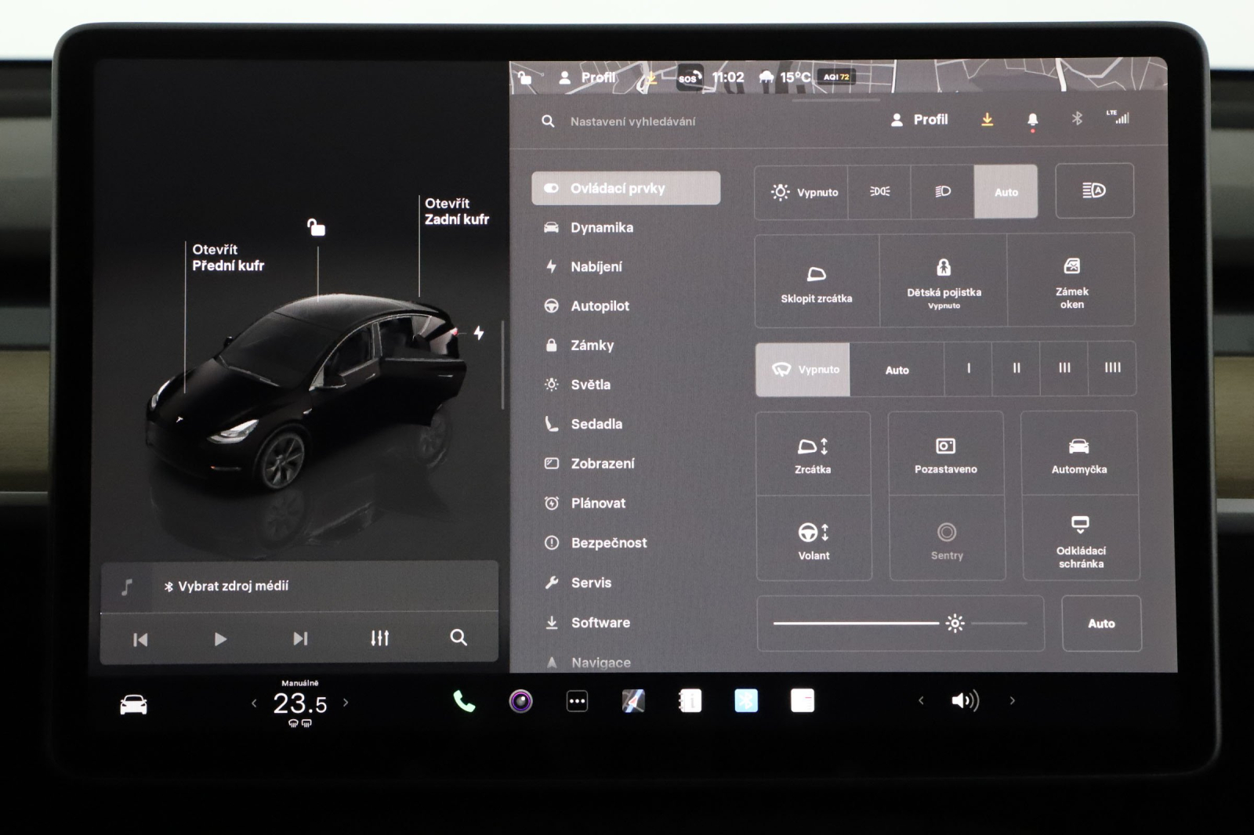Image resolution: width=1254 pixels, height=835 pixels.
Task: Switch to the Dynamika settings tab
Action: [x=603, y=228]
